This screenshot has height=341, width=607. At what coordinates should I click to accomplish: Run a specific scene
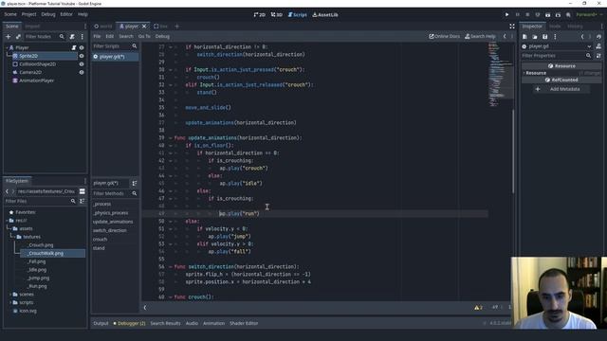(x=558, y=15)
